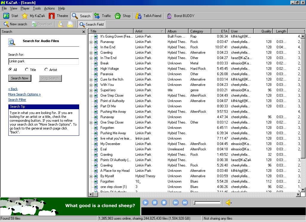The width and height of the screenshot is (306, 222).
Task: Click the pause button in the player
Action: coord(155,203)
